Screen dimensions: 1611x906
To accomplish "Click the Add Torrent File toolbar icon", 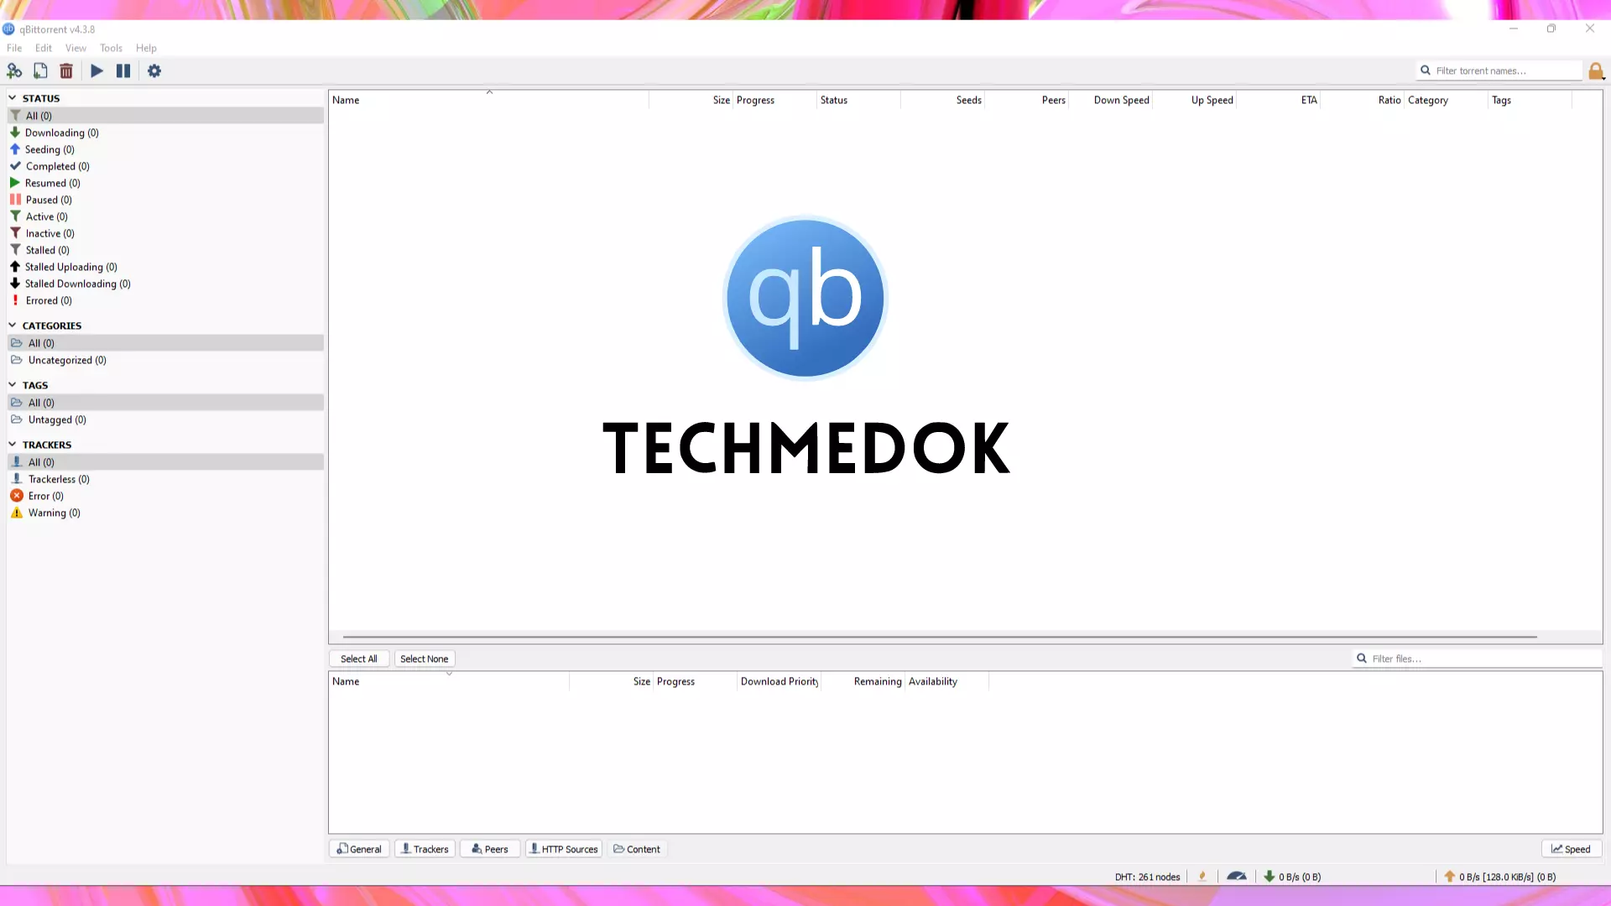I will click(x=40, y=71).
